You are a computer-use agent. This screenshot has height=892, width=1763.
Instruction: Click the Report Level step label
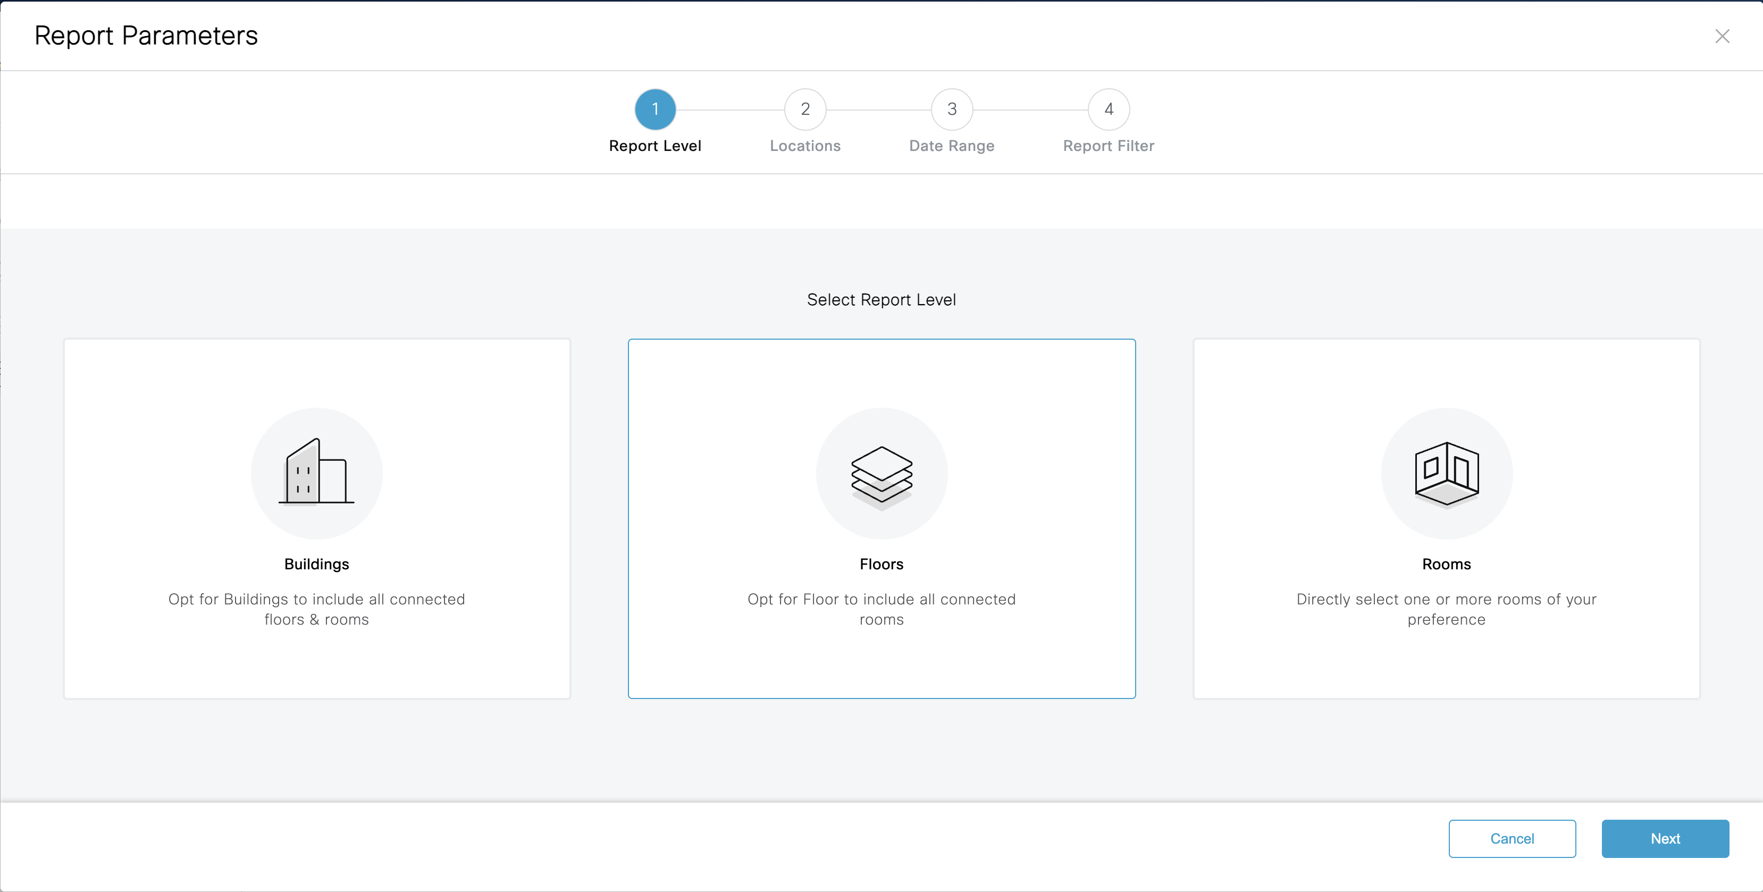pyautogui.click(x=655, y=146)
